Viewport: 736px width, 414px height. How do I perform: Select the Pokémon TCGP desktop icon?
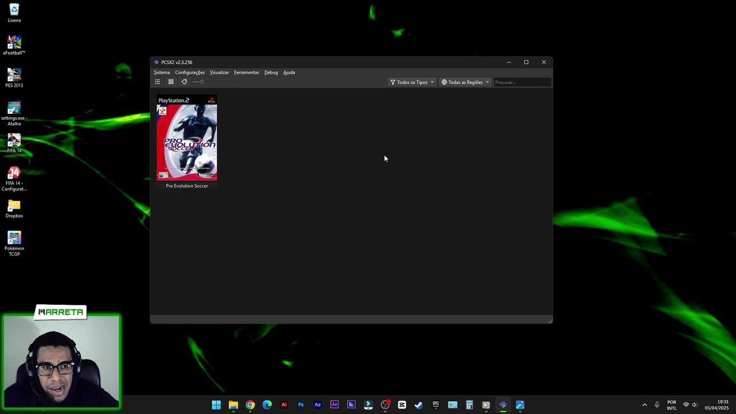coord(14,244)
